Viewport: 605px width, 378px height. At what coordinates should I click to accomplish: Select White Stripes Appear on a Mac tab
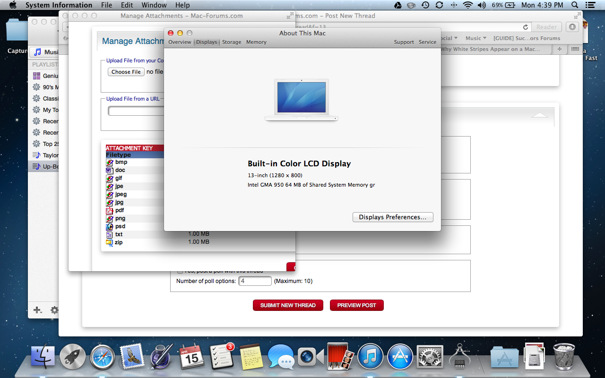[496, 49]
